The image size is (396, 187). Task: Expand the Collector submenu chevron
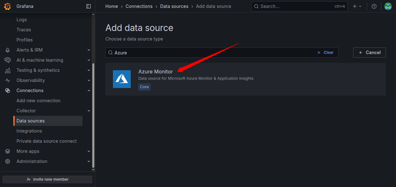pyautogui.click(x=89, y=111)
